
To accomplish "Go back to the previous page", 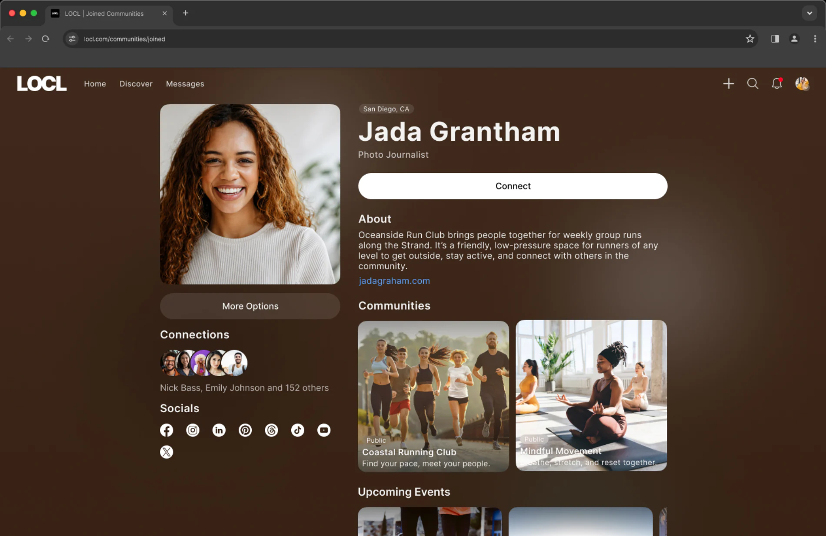I will [11, 39].
